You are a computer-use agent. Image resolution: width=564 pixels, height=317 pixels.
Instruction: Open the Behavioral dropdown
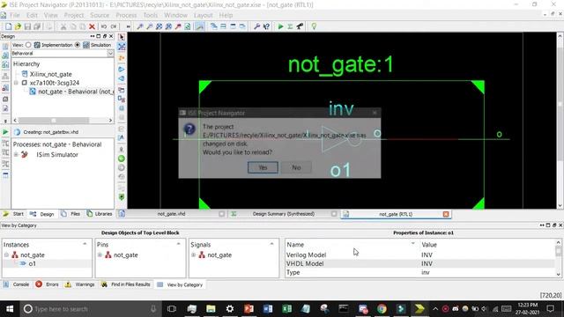click(x=110, y=53)
